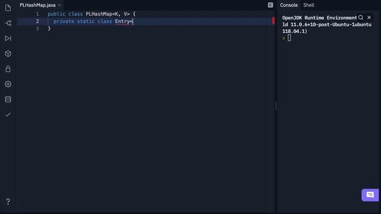Viewport: 381px width, 214px height.
Task: Click OpenJDK Runtime Environment console text
Action: click(319, 18)
